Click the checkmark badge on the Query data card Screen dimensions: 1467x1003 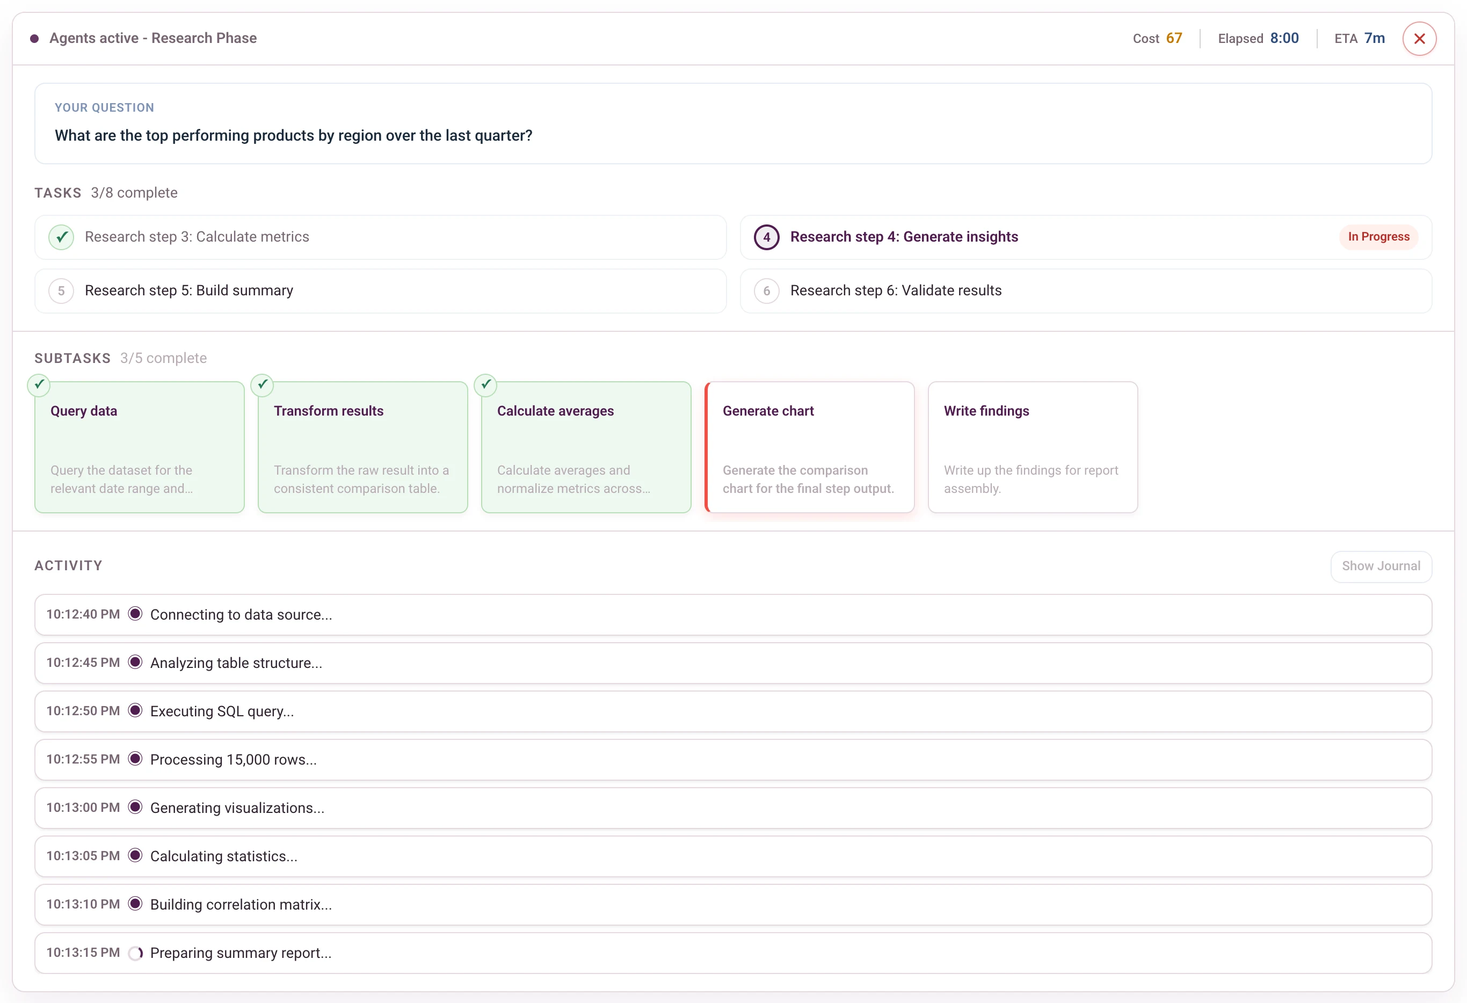tap(39, 384)
